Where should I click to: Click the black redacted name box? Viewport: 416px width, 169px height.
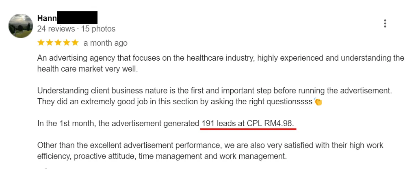point(77,18)
